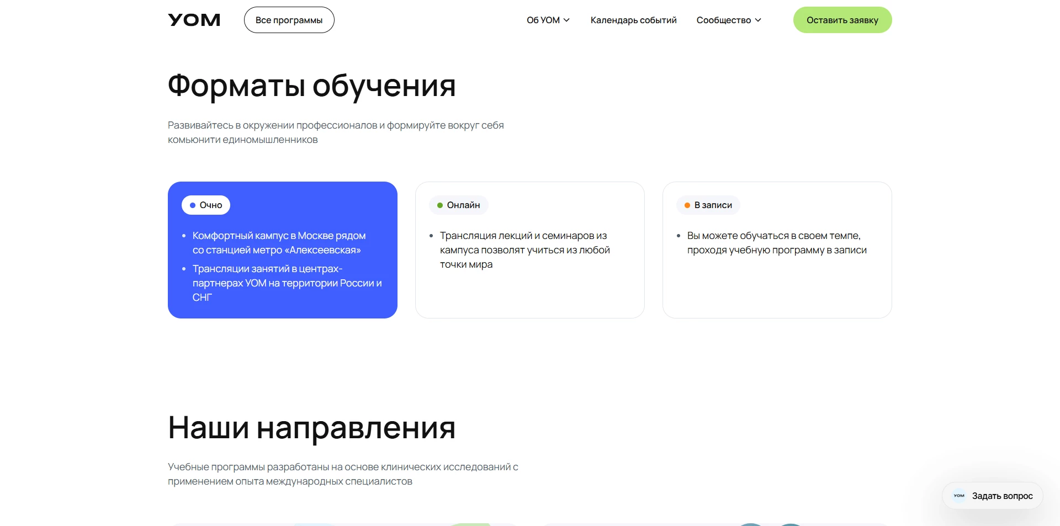1060x526 pixels.
Task: Click the YOM logo
Action: point(194,19)
